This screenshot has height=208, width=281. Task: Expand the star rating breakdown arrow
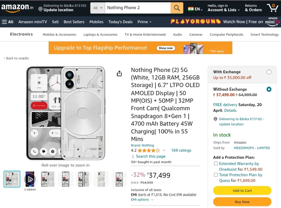pos(164,150)
